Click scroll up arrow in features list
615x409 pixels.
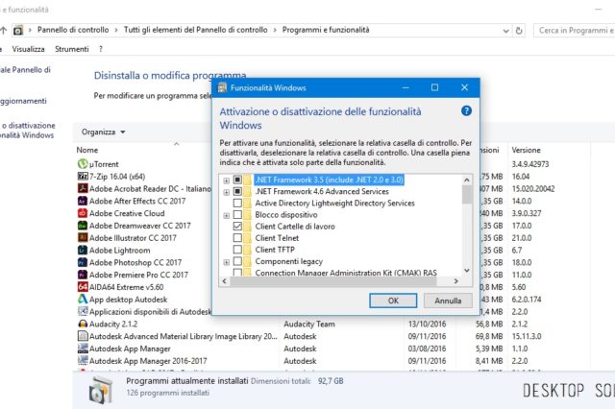[467, 180]
